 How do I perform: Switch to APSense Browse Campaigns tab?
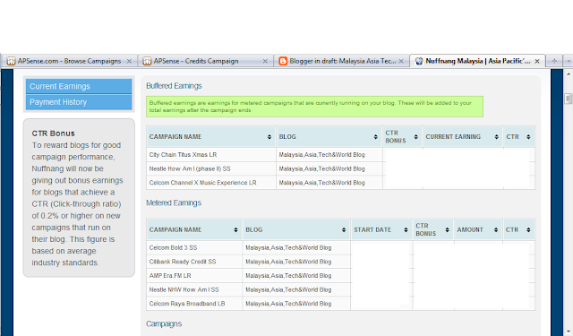pyautogui.click(x=69, y=61)
